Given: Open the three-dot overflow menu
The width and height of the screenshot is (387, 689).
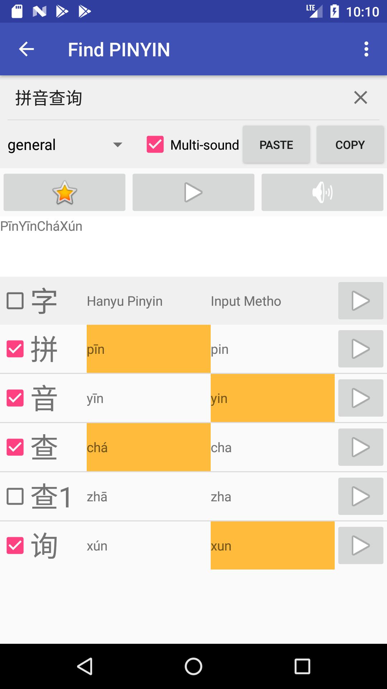Looking at the screenshot, I should pos(366,49).
